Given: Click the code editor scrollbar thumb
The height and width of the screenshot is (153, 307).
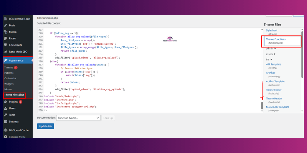Looking at the screenshot, I should (262, 106).
